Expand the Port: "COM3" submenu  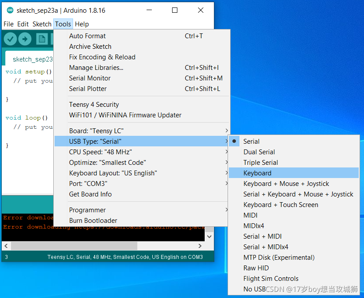pyautogui.click(x=141, y=183)
